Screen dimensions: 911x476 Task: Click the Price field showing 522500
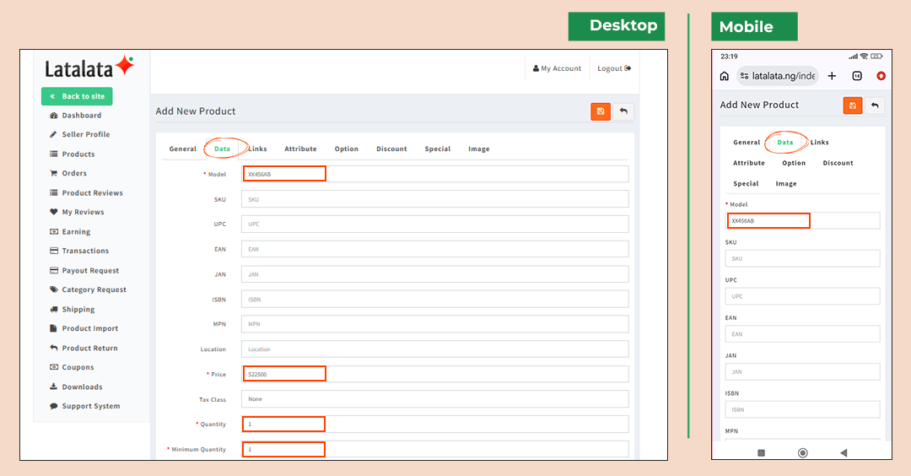click(435, 374)
